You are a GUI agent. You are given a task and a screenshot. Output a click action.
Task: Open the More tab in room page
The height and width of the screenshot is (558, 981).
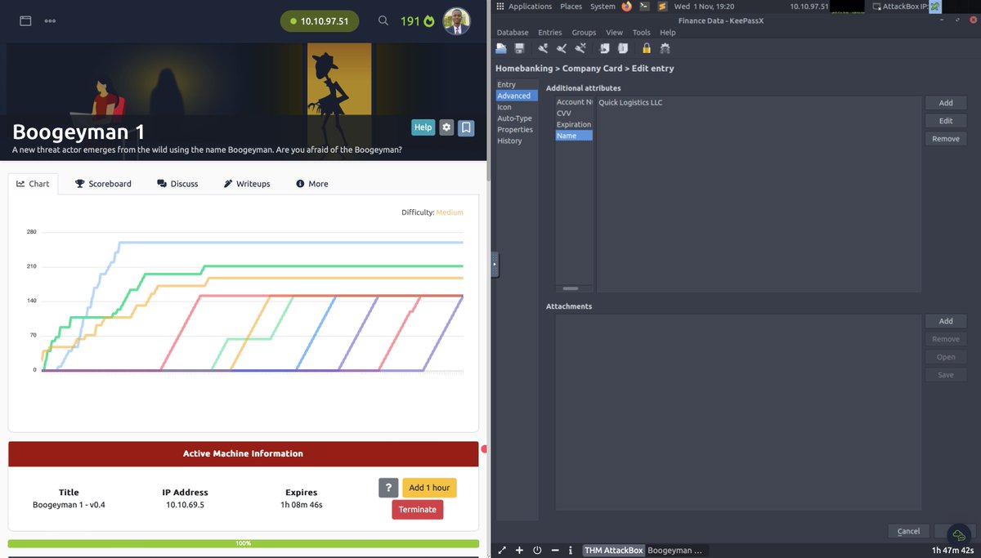(x=312, y=184)
